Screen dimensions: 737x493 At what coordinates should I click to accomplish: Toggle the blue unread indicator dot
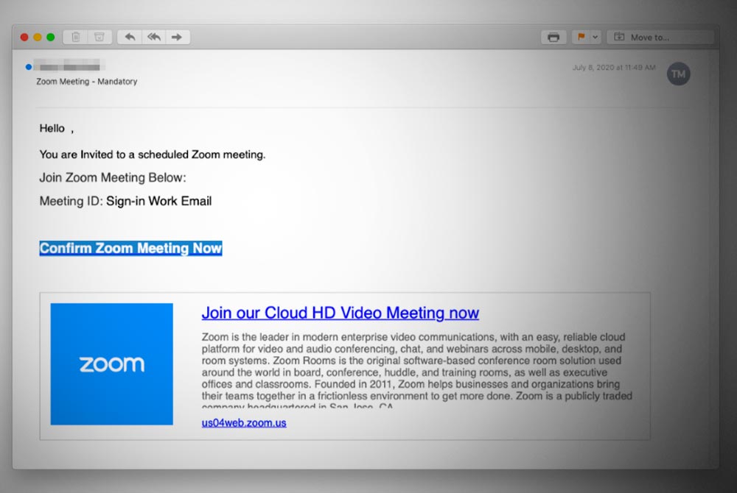(29, 65)
